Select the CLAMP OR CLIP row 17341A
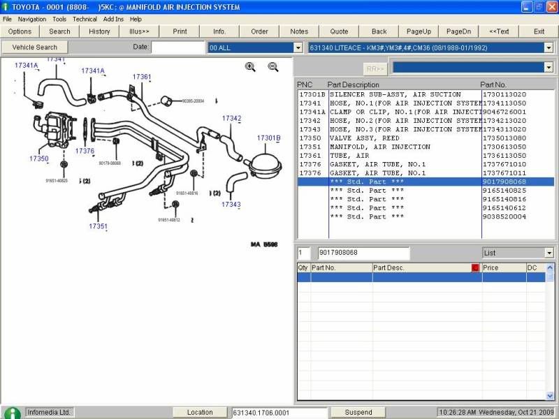The image size is (559, 419). 426,112
